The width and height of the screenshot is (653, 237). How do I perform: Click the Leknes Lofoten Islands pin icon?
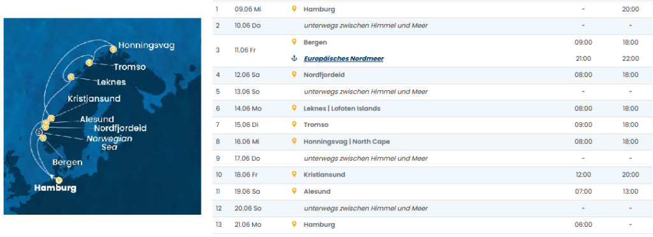click(x=294, y=108)
